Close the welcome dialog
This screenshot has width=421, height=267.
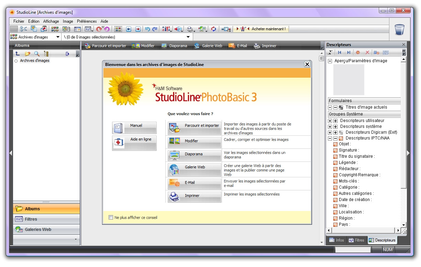coord(307,64)
